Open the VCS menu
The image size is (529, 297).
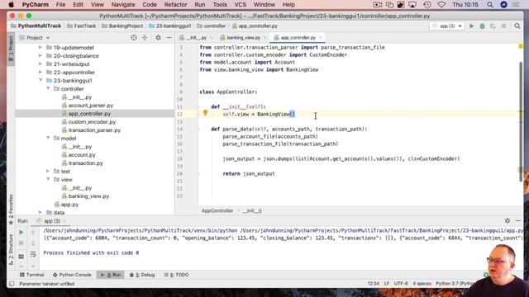point(241,5)
